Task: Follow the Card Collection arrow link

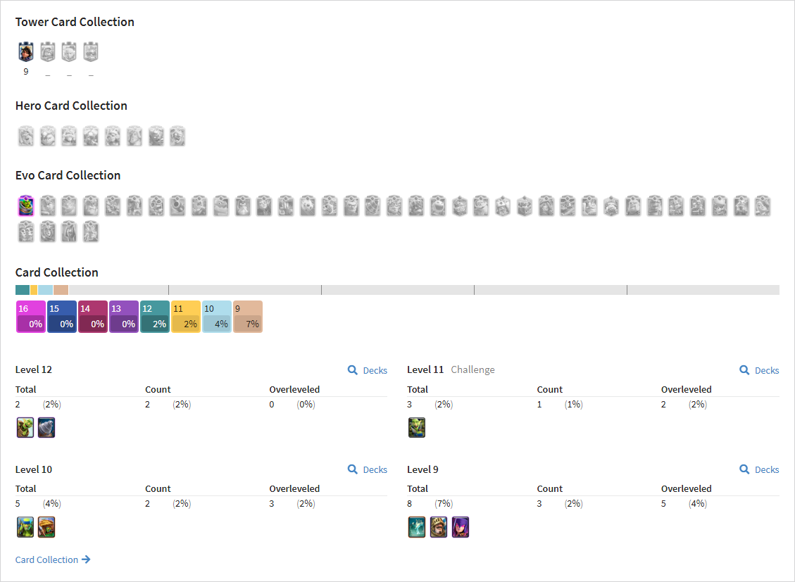Action: [53, 559]
